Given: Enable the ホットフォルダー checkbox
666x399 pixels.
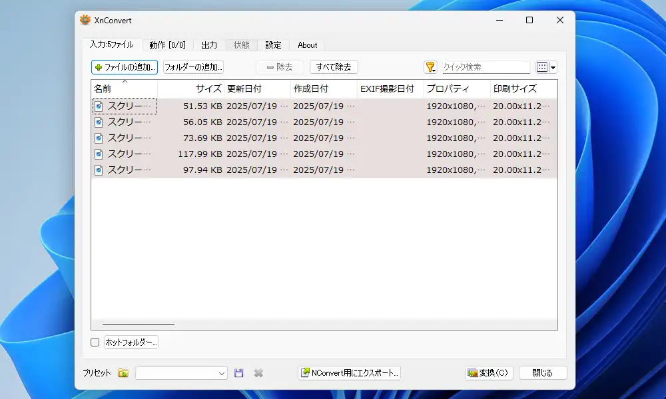Looking at the screenshot, I should coord(95,342).
